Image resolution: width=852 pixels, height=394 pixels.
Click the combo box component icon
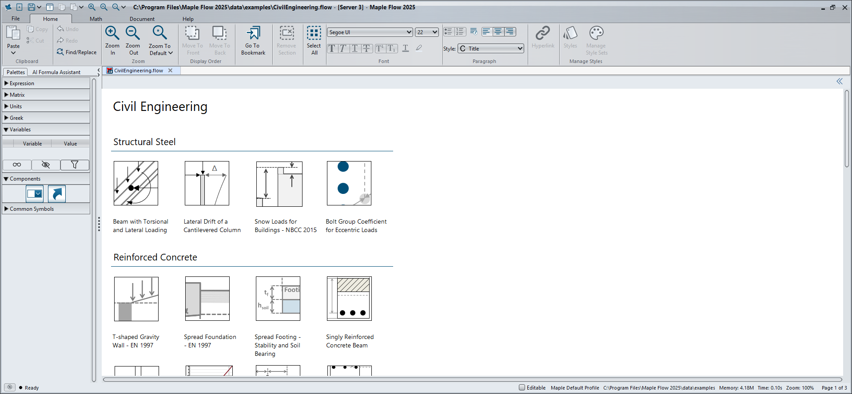click(x=35, y=194)
